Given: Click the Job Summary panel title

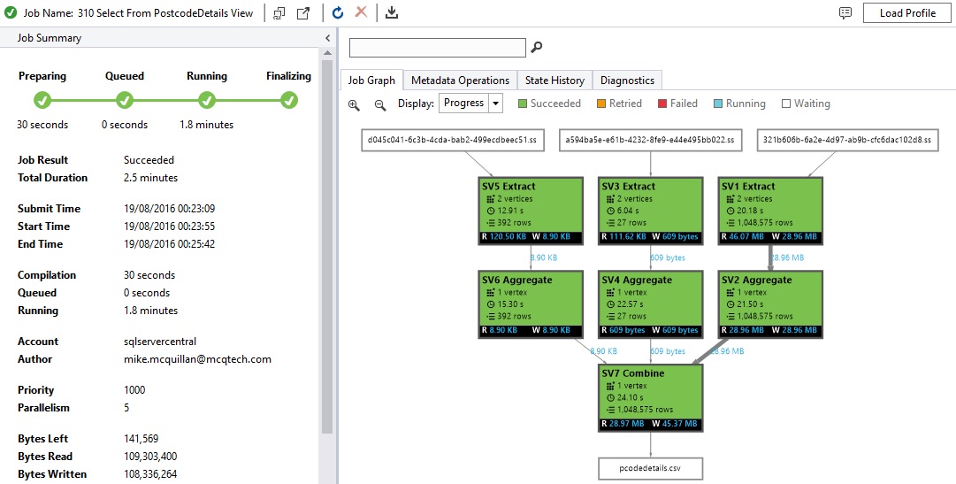Looking at the screenshot, I should (49, 38).
